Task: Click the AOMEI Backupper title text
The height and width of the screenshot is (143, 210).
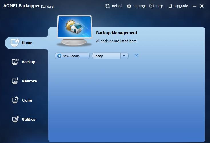Action: 21,6
